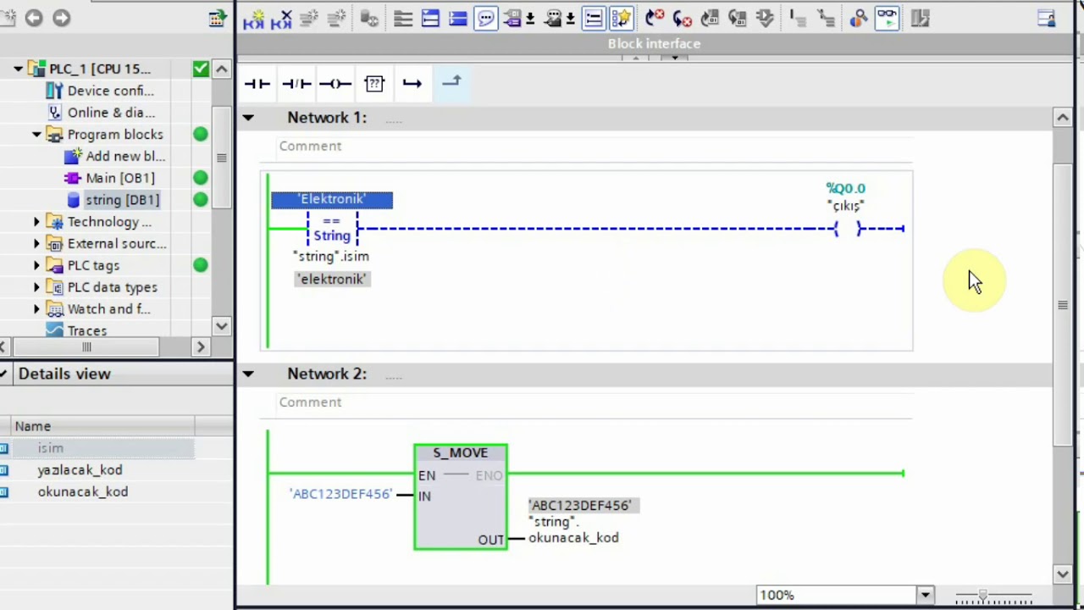Collapse Network 1 with its triangle
Image resolution: width=1084 pixels, height=610 pixels.
click(248, 118)
